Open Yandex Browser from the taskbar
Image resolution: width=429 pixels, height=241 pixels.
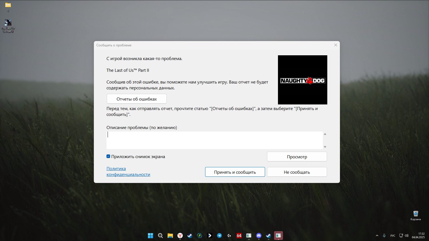180,235
